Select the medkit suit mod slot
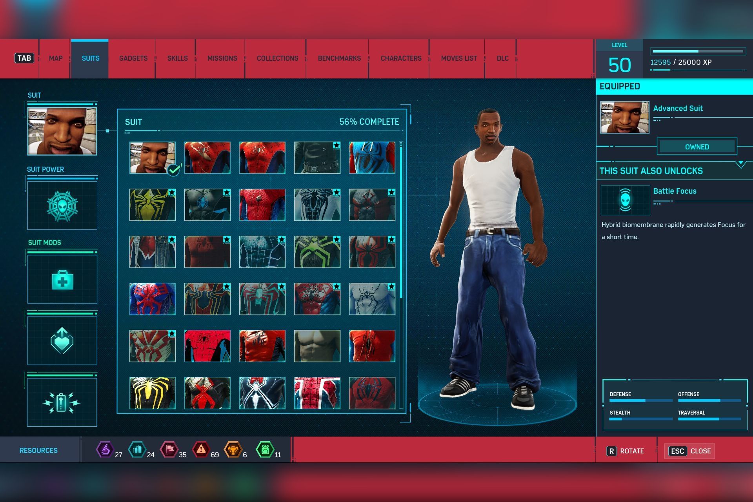753x502 pixels. pos(62,279)
